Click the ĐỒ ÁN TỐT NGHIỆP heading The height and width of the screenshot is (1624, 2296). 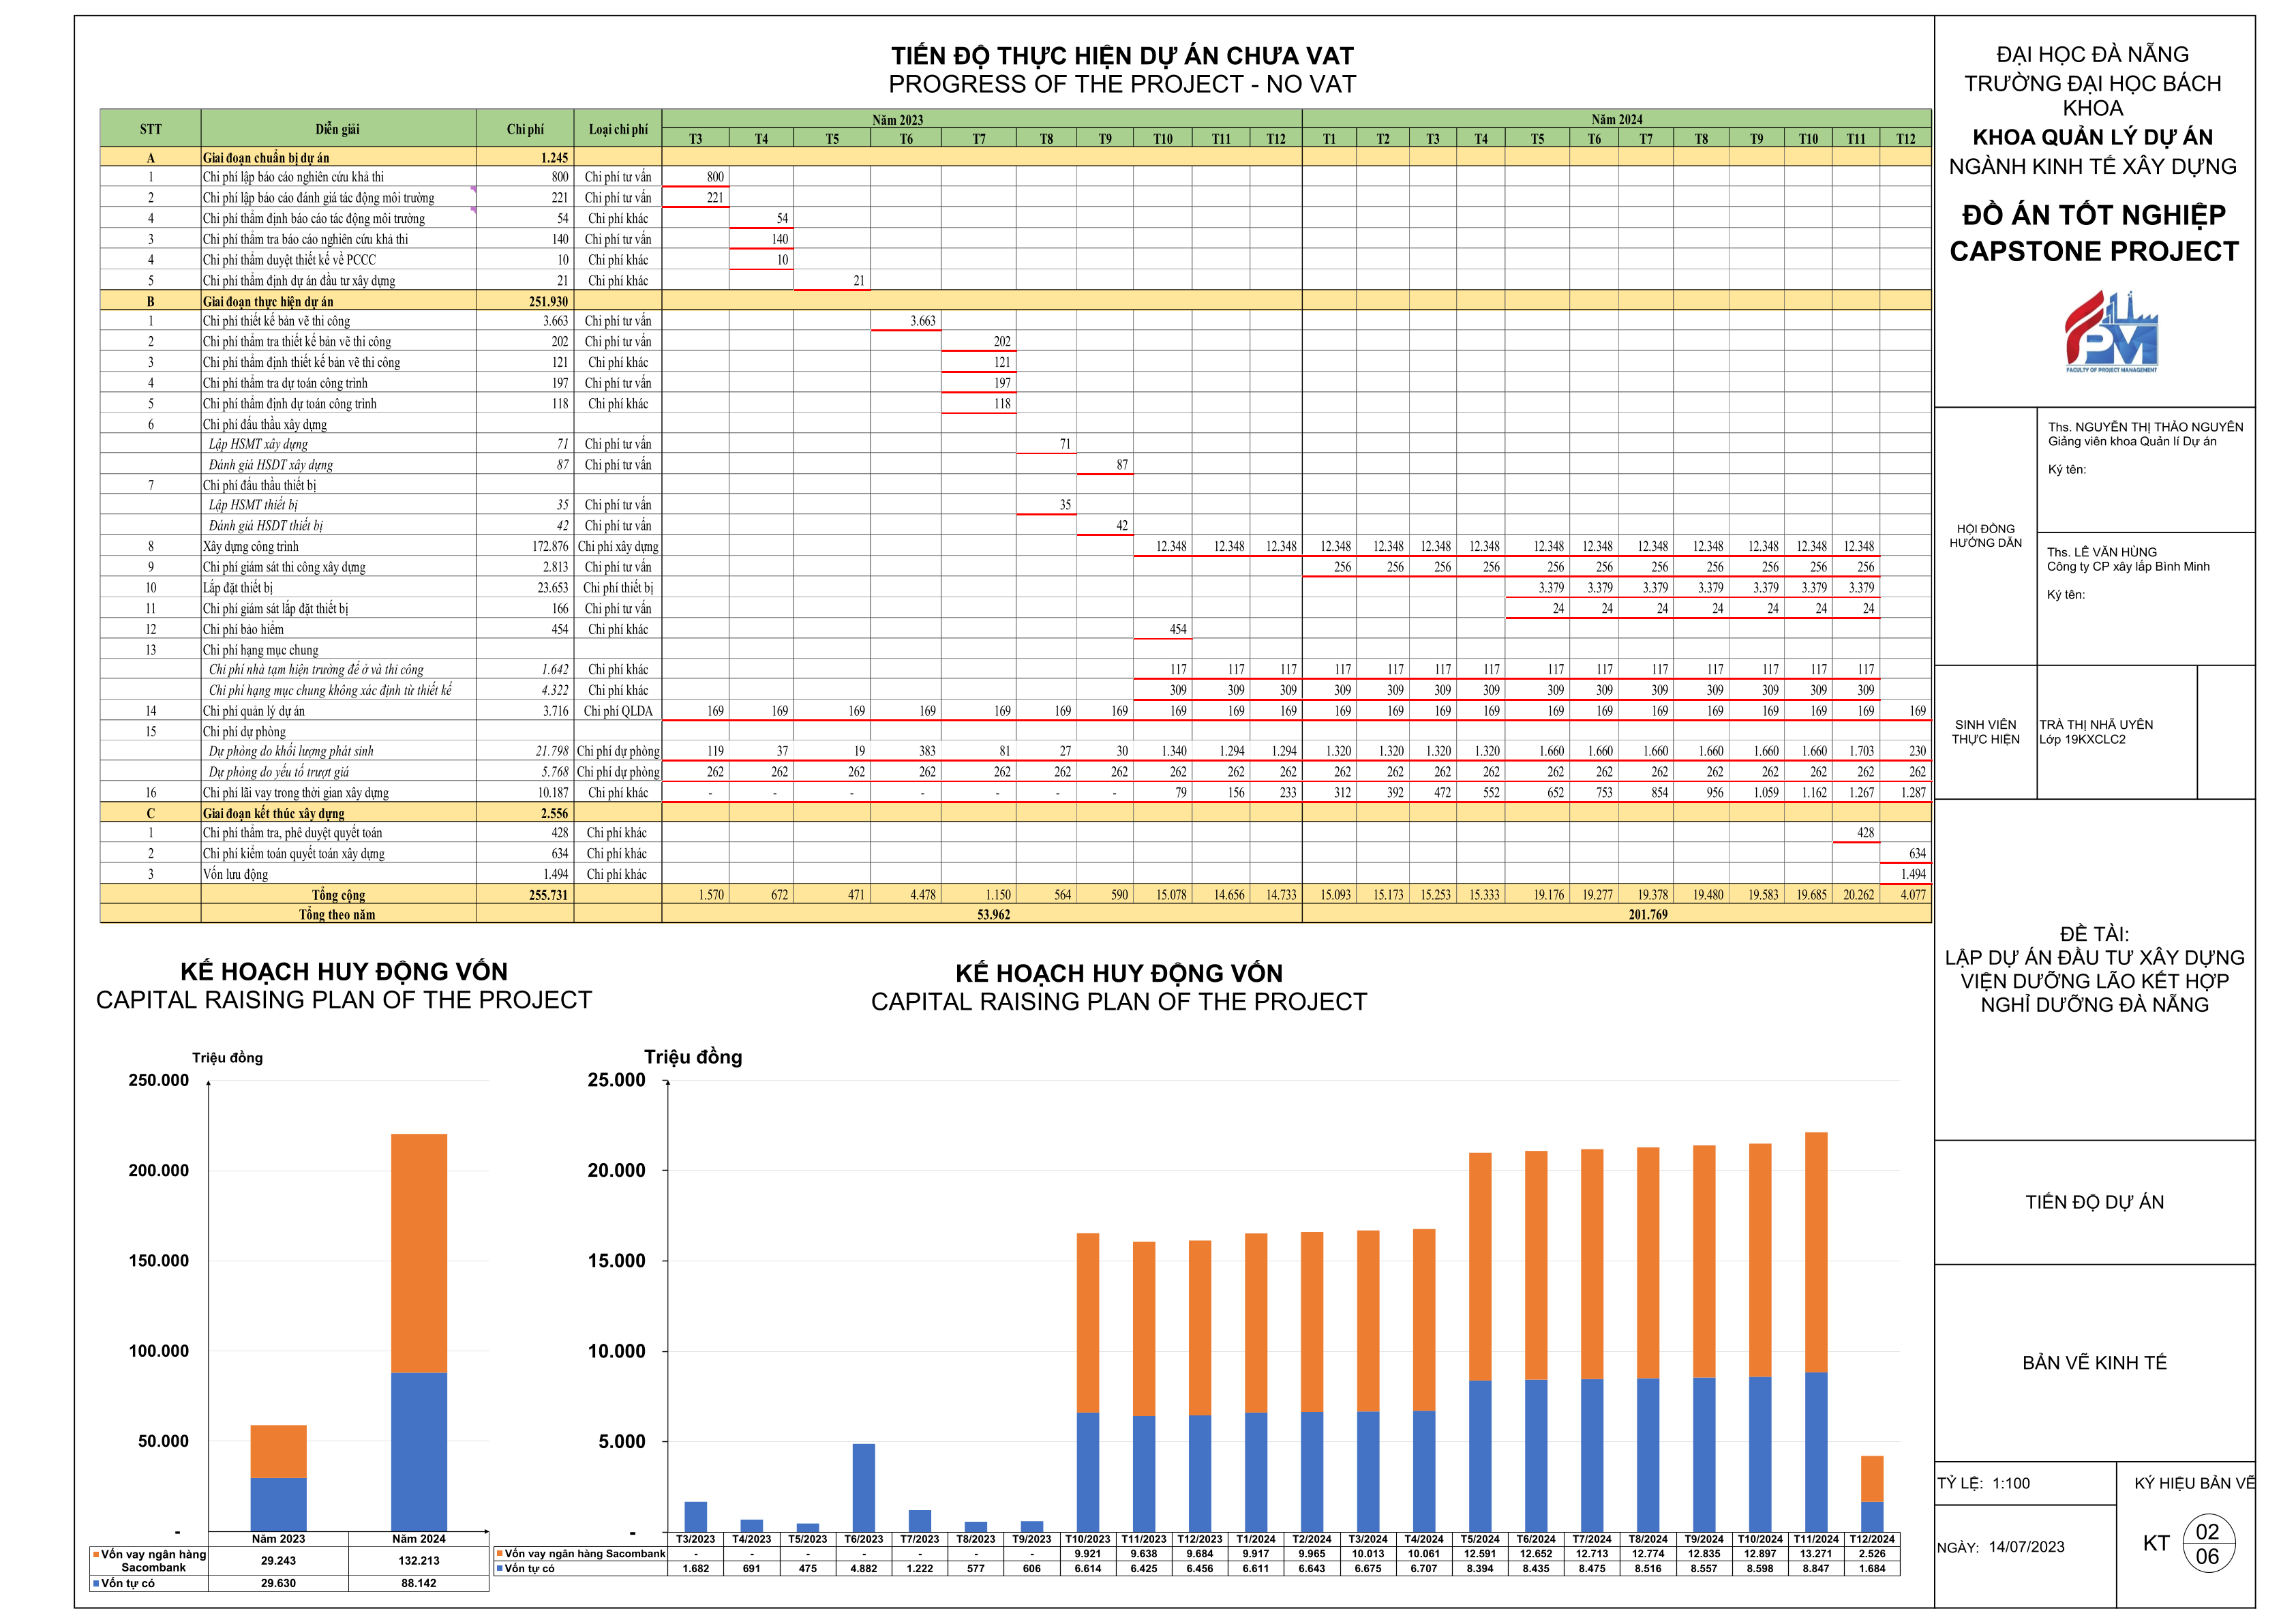tap(2093, 215)
